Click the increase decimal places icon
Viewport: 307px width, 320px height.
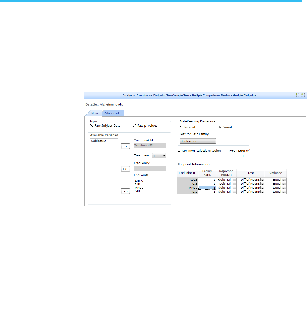tap(297, 95)
